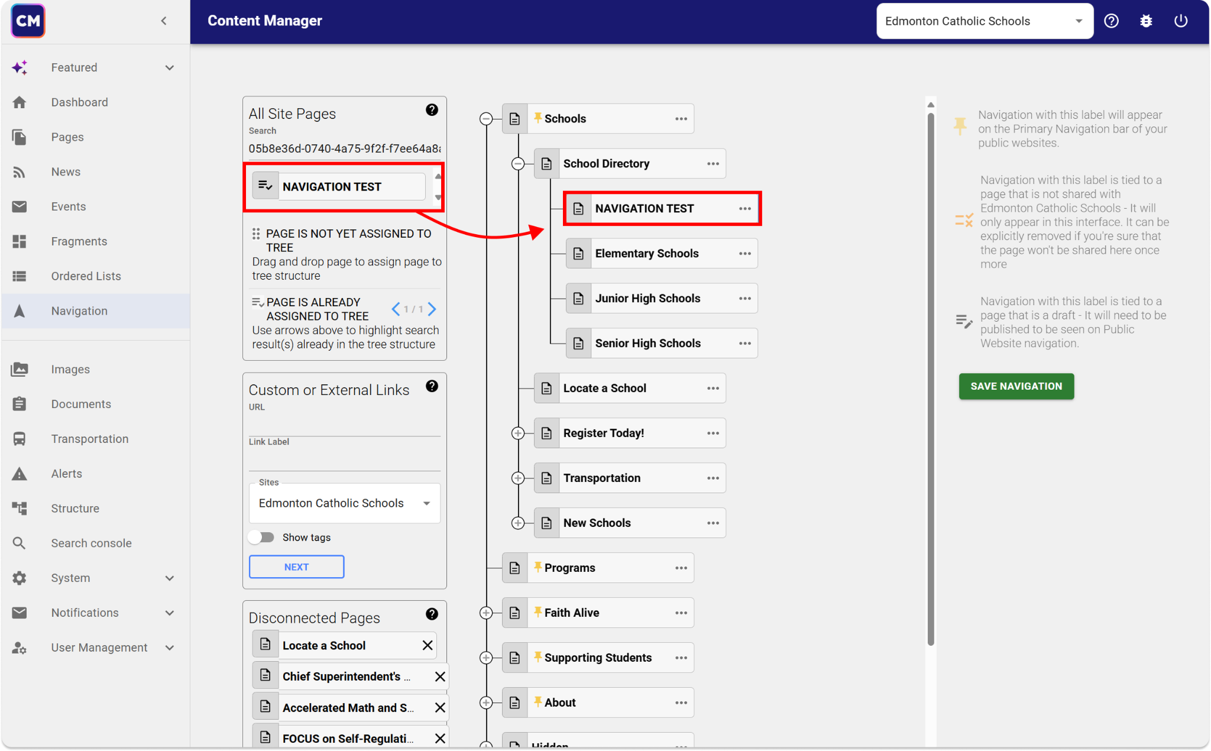This screenshot has width=1211, height=751.
Task: Go to Ordered Lists in sidebar
Action: 86,276
